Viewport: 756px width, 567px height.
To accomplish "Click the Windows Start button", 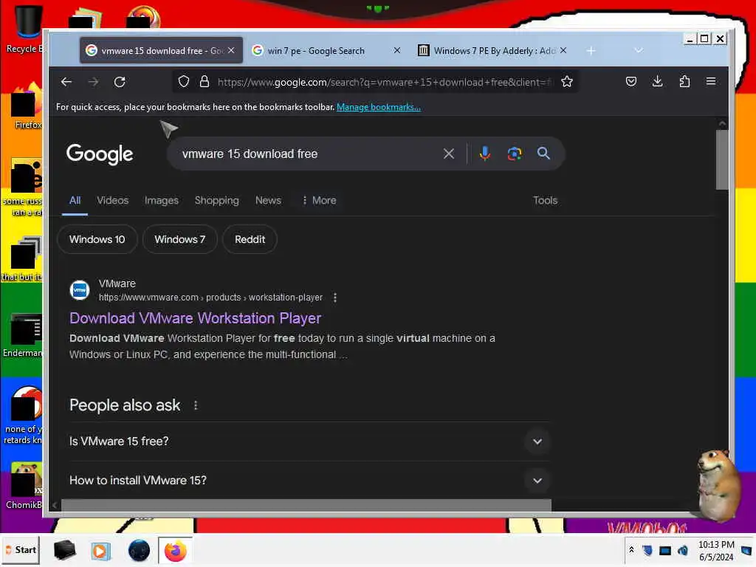I will pyautogui.click(x=20, y=550).
